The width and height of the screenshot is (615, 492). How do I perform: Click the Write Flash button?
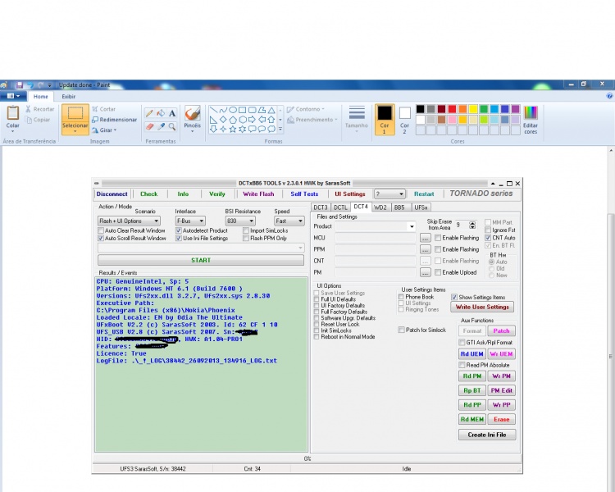pyautogui.click(x=258, y=194)
